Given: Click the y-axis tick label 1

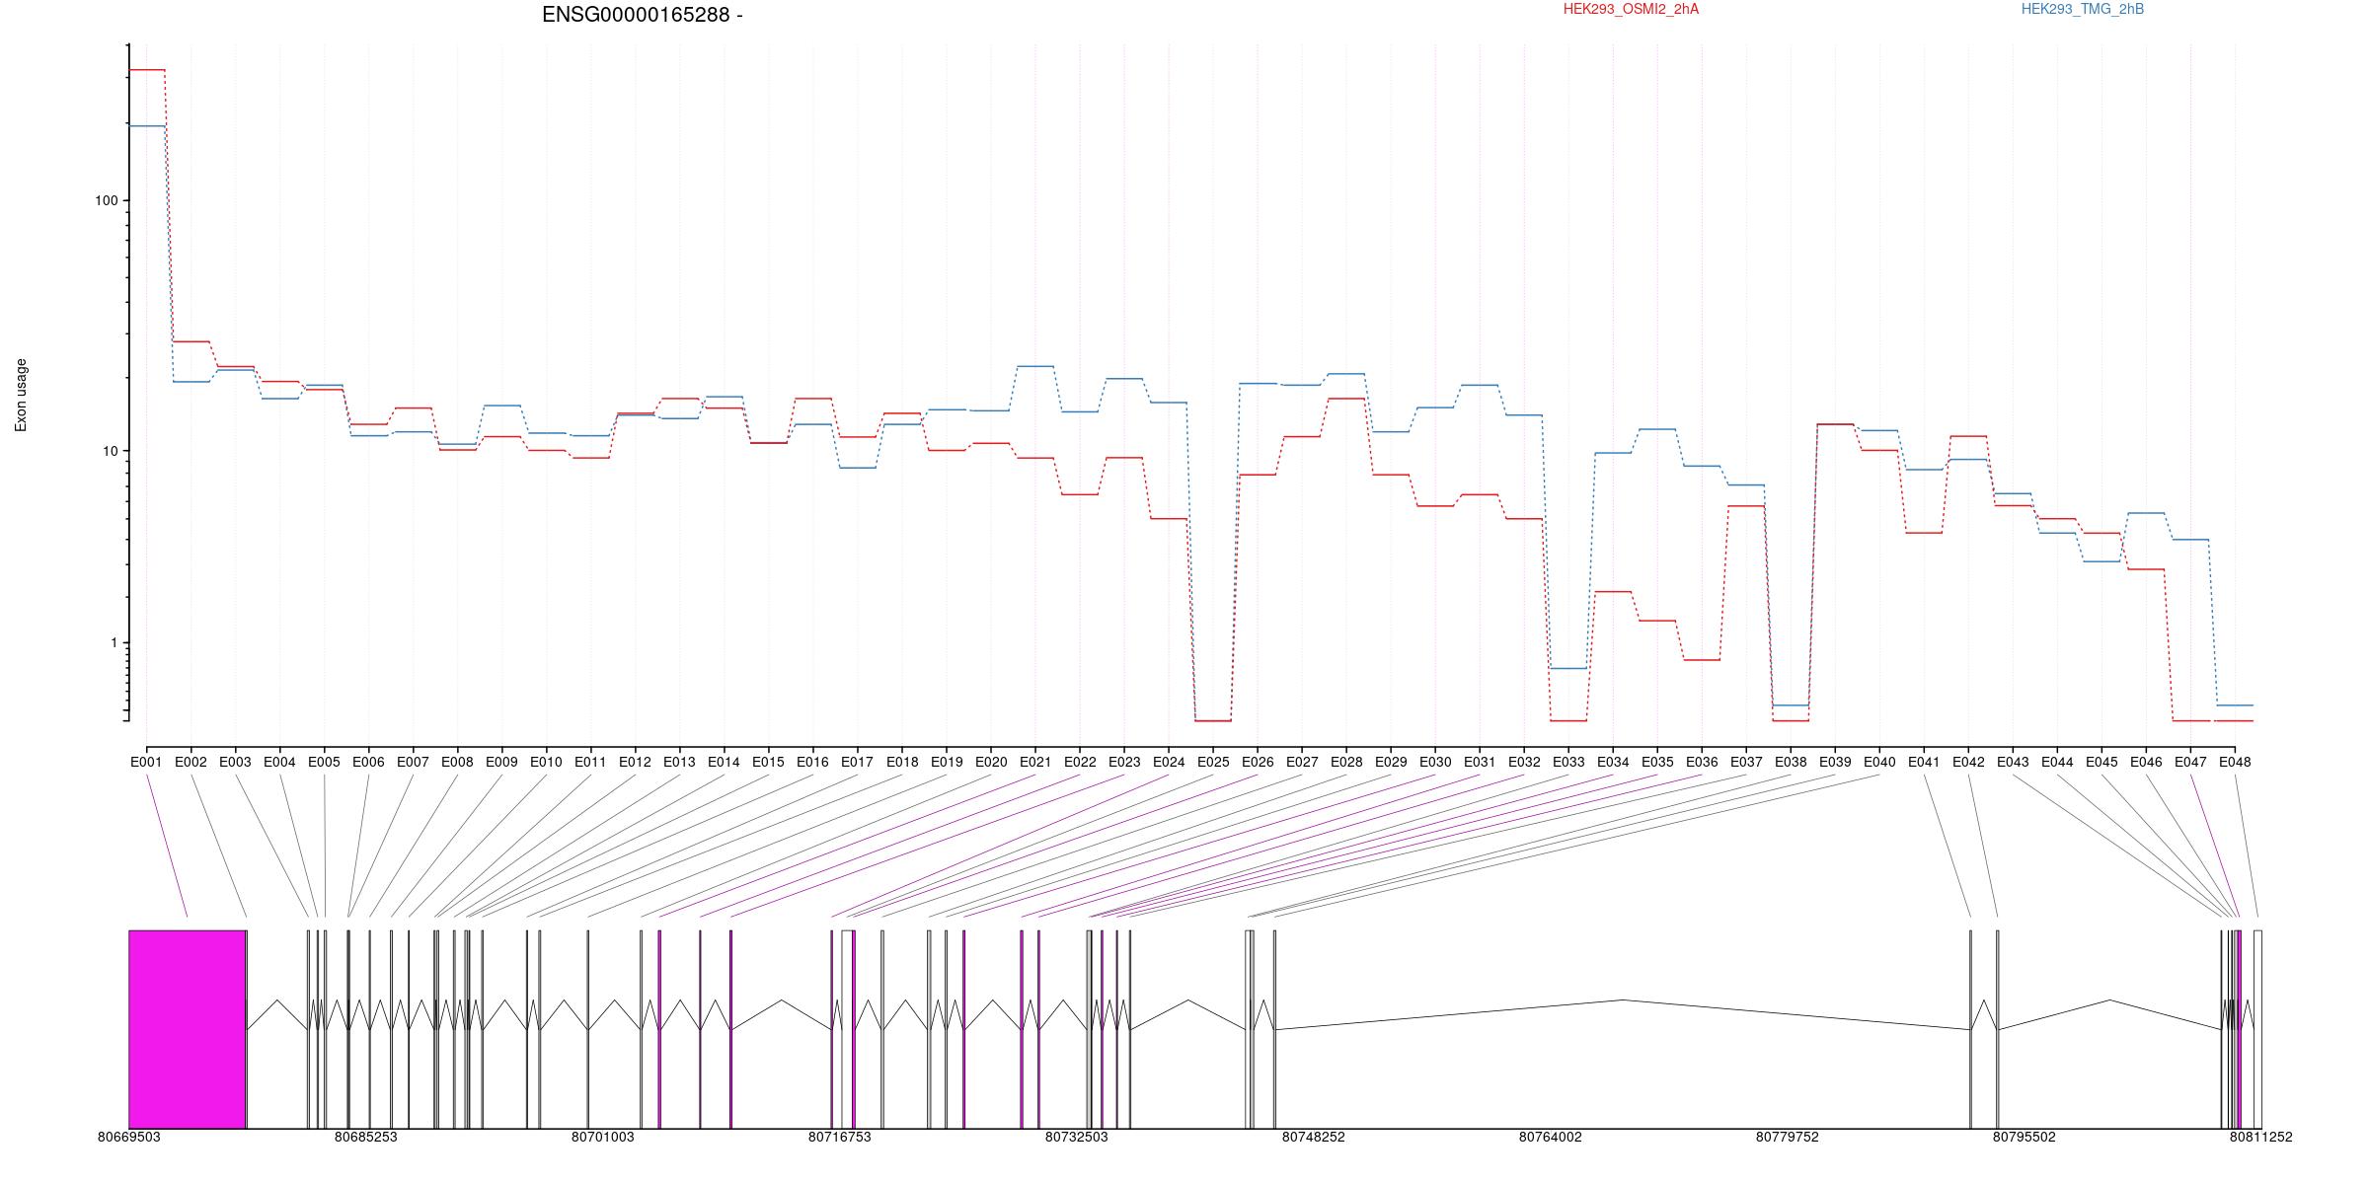Looking at the screenshot, I should [114, 642].
